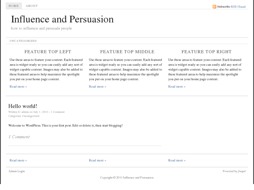
Task: Open the About navigation tab
Action: click(32, 6)
